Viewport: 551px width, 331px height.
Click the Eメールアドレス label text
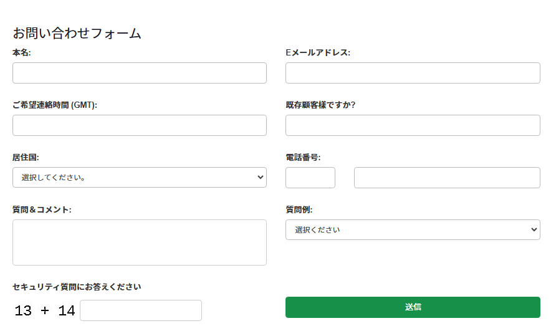pos(318,53)
